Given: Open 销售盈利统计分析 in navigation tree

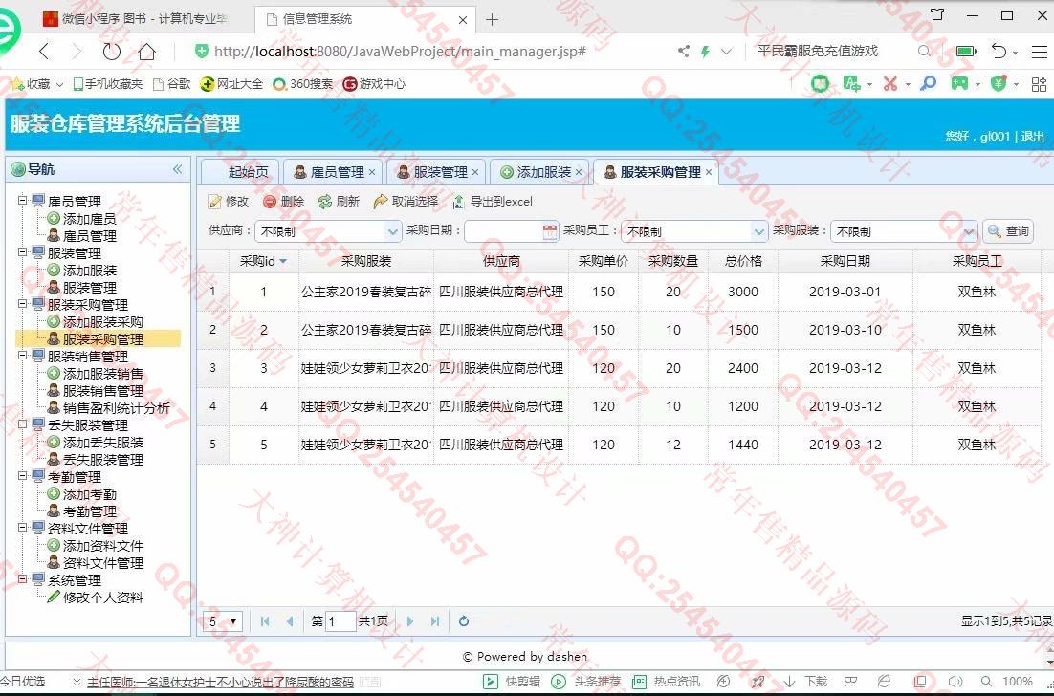Looking at the screenshot, I should tap(117, 408).
